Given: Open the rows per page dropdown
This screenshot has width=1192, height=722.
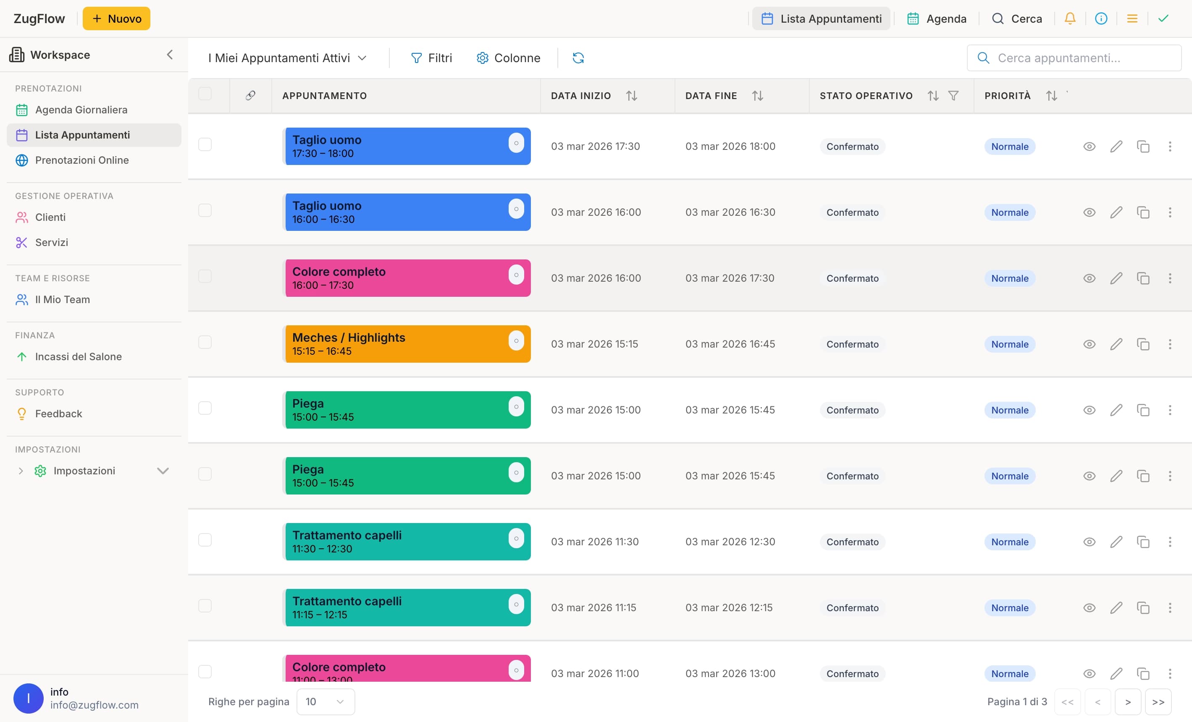Looking at the screenshot, I should (325, 701).
